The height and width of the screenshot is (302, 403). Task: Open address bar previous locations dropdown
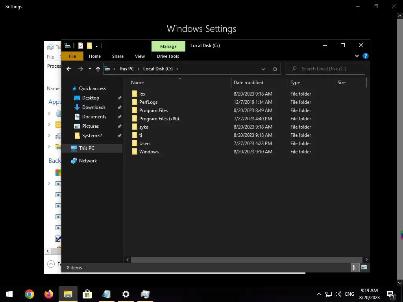click(263, 69)
